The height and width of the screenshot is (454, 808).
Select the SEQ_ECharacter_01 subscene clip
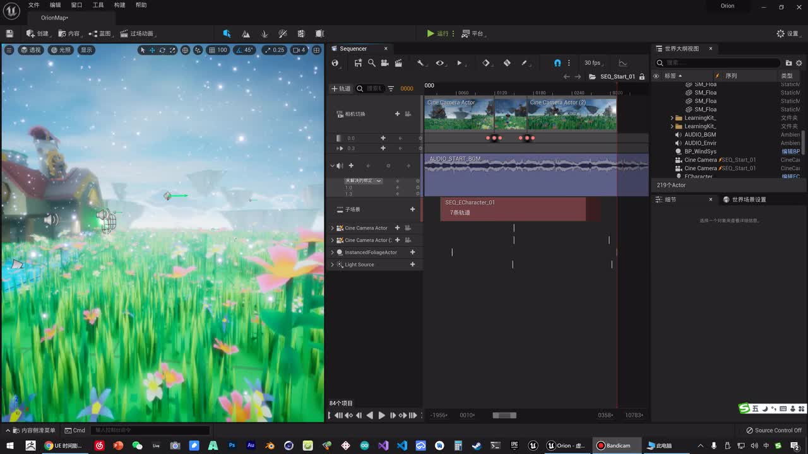(x=513, y=208)
